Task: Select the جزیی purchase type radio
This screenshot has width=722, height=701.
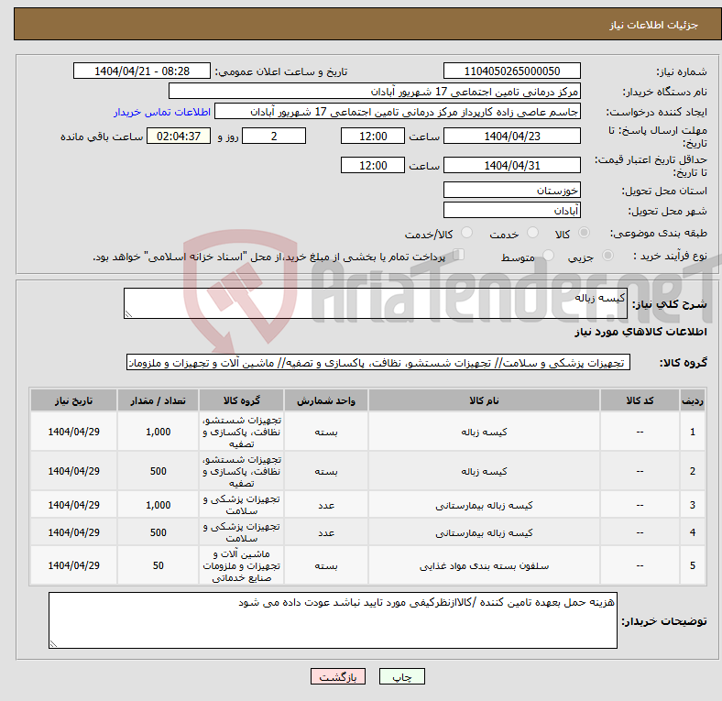Action: point(607,255)
